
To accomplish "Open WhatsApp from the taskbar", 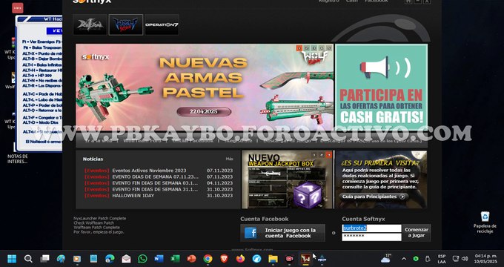I will click(142, 259).
